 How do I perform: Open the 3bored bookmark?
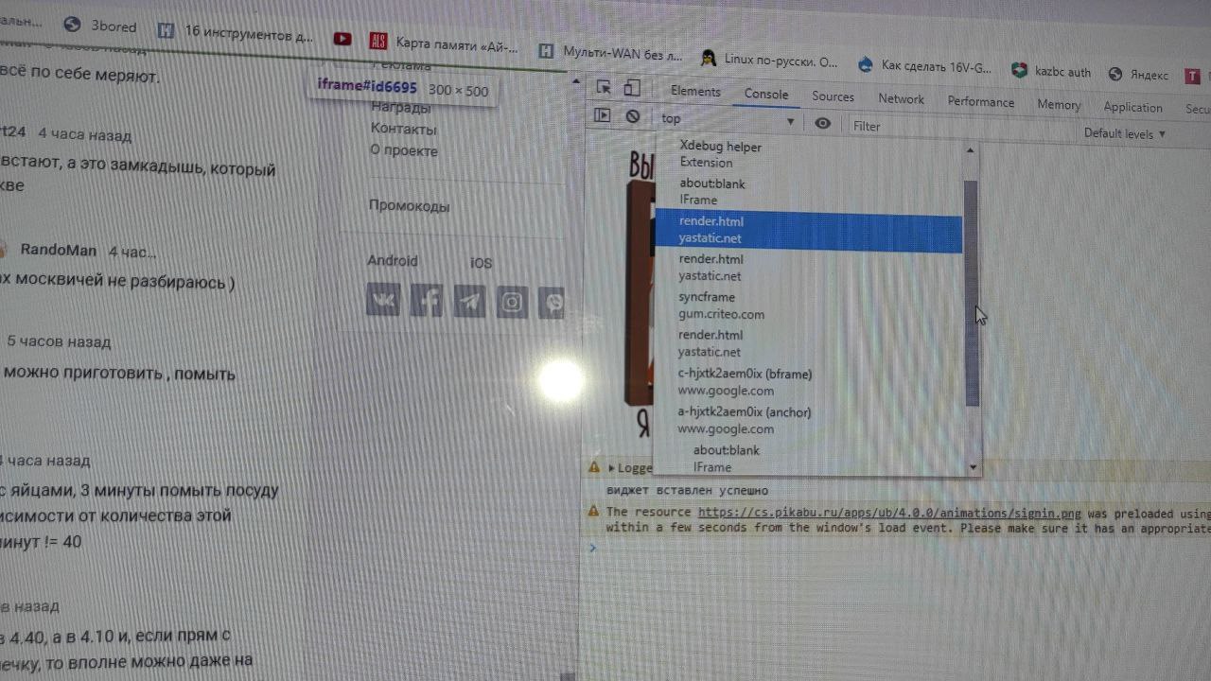click(100, 26)
